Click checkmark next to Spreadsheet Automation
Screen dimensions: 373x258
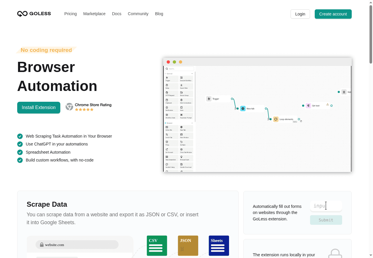tap(20, 152)
